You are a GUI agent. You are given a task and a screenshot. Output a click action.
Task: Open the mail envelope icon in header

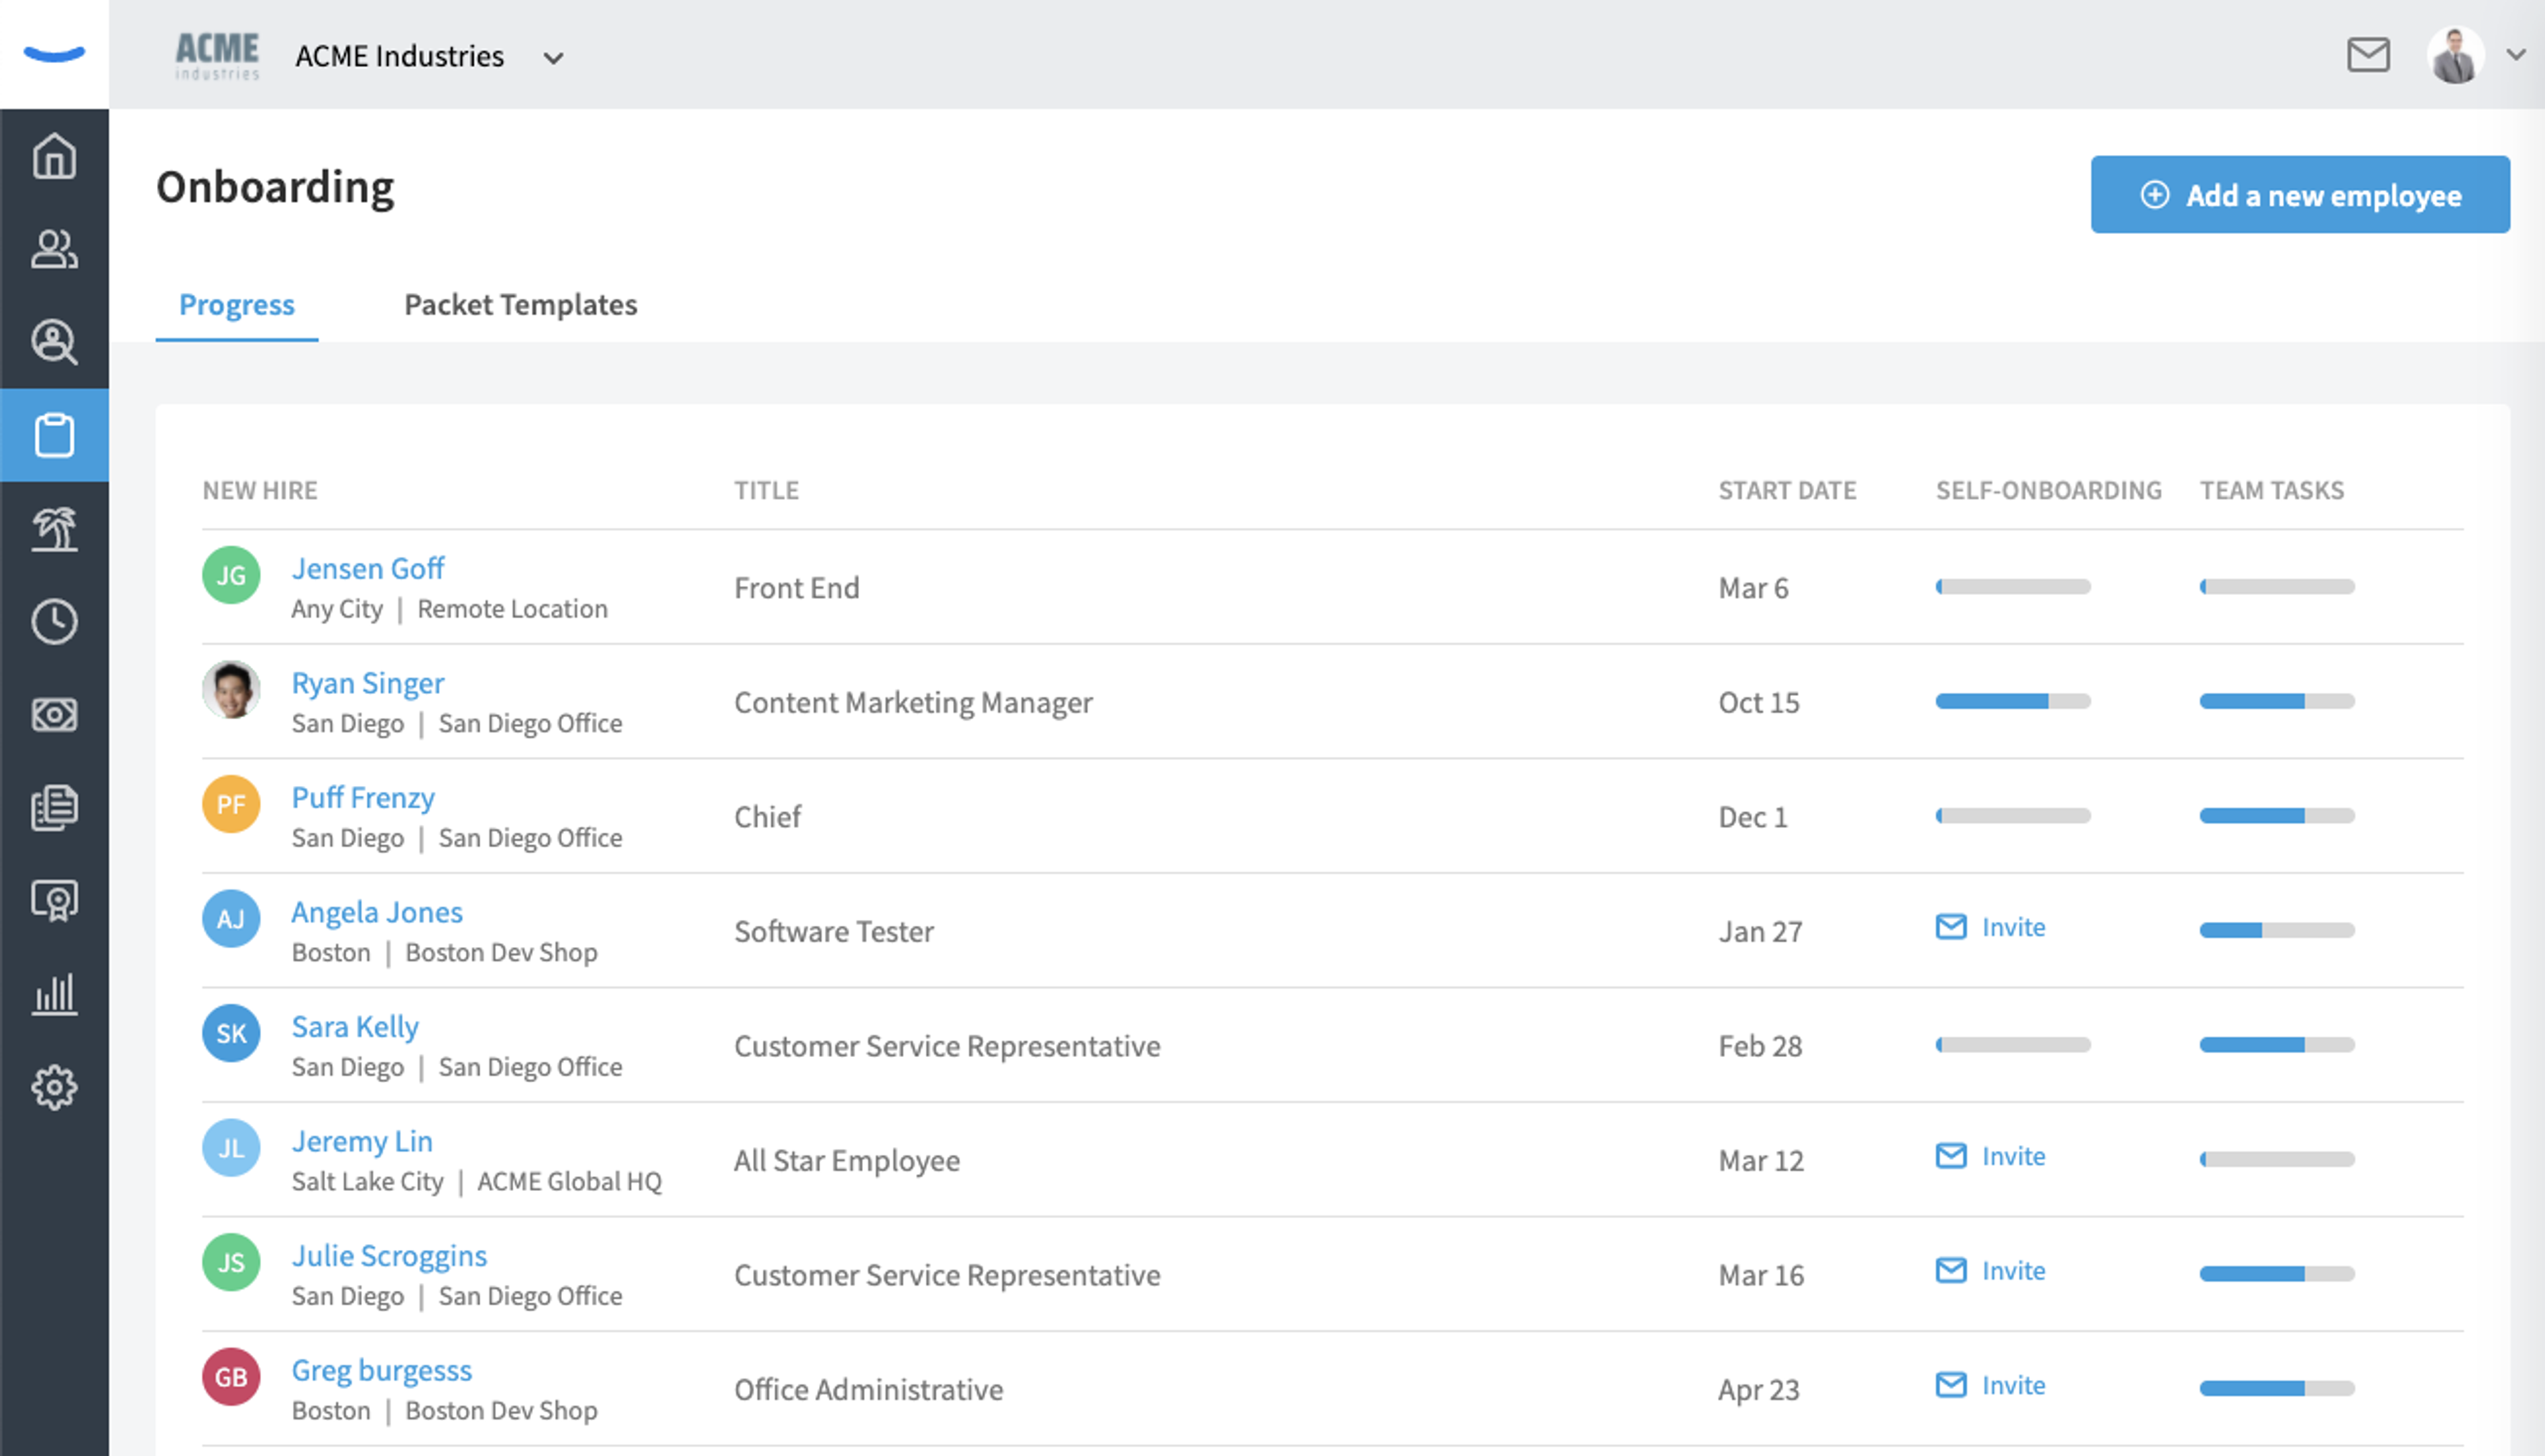click(x=2368, y=55)
